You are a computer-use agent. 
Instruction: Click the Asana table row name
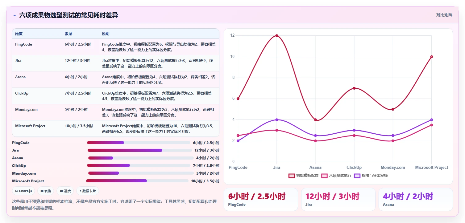pos(20,77)
